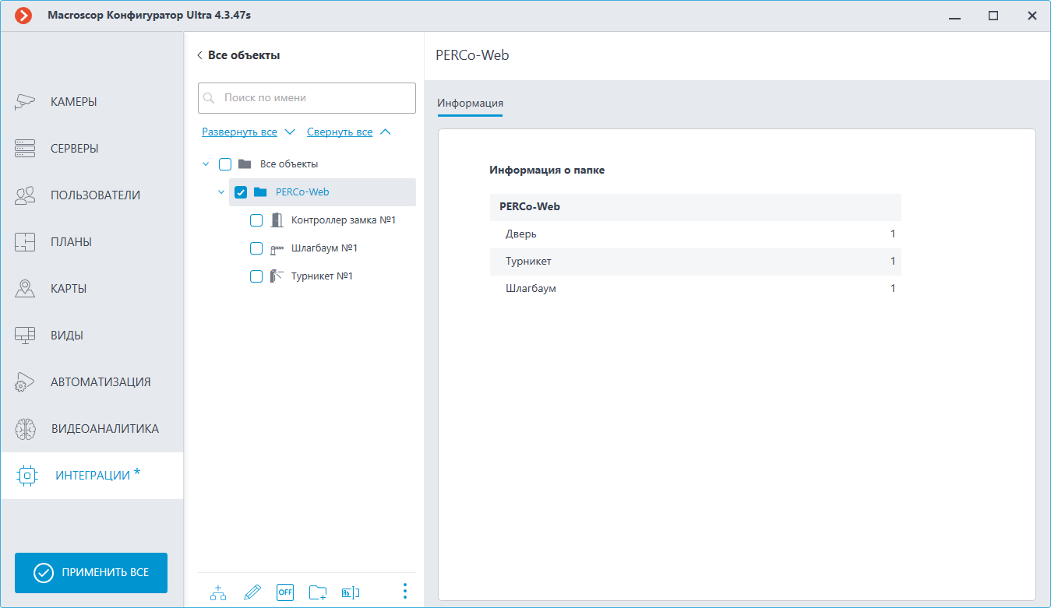Open the Виды section
The width and height of the screenshot is (1051, 608).
(x=92, y=336)
